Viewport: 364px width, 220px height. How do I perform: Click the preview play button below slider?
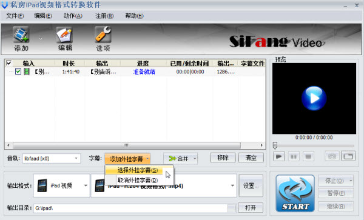point(279,156)
